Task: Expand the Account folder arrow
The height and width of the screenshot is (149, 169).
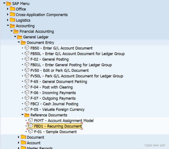Action: pyautogui.click(x=19, y=143)
